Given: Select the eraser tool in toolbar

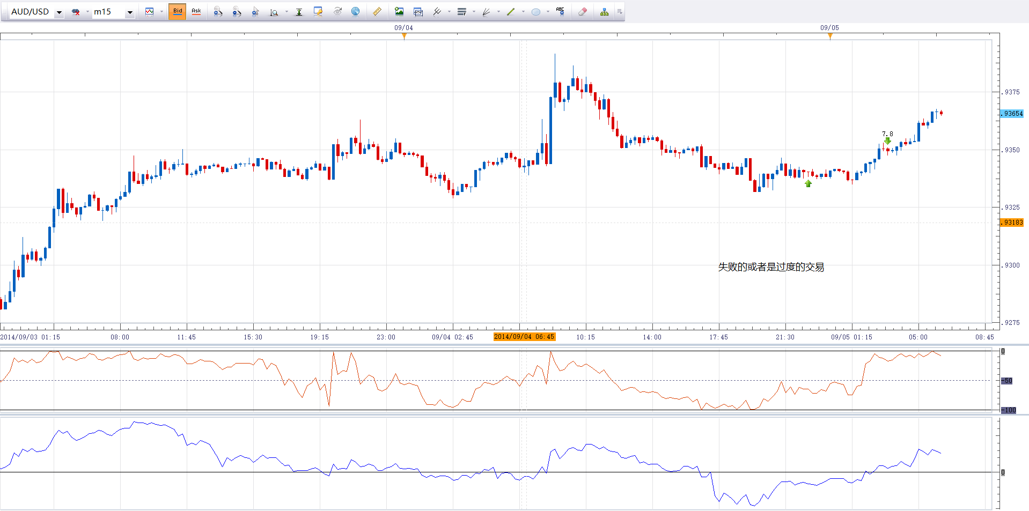Looking at the screenshot, I should click(583, 12).
